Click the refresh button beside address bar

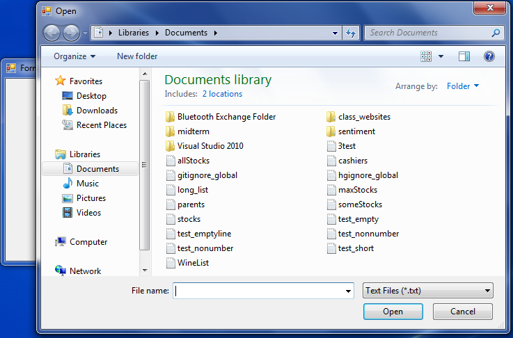pos(351,33)
